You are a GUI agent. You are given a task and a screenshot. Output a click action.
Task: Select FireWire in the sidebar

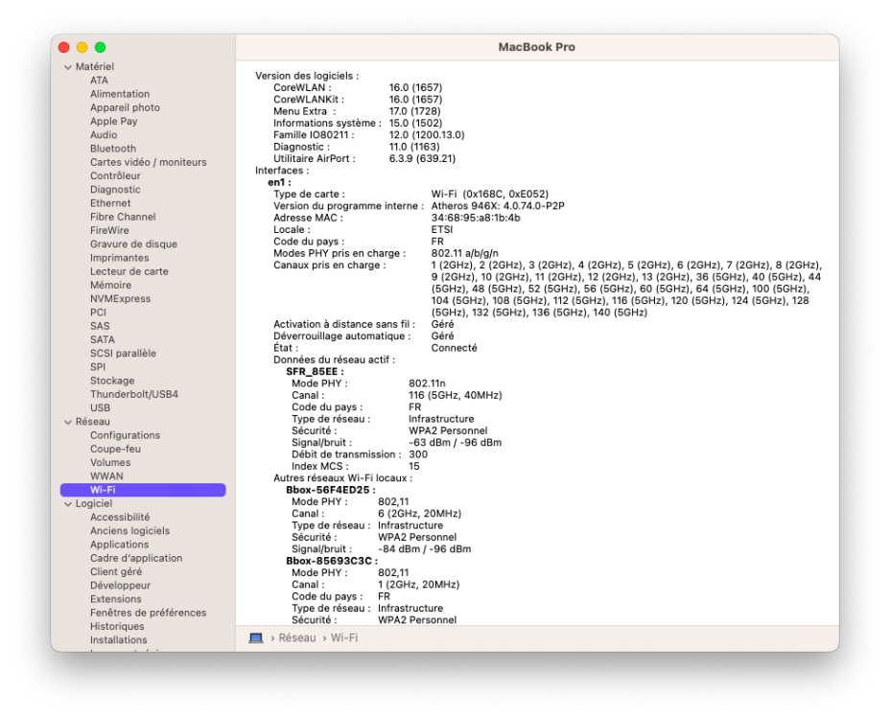[x=109, y=230]
